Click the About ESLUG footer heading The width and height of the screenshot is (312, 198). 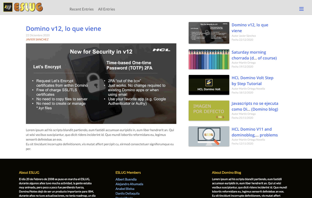pos(29,173)
